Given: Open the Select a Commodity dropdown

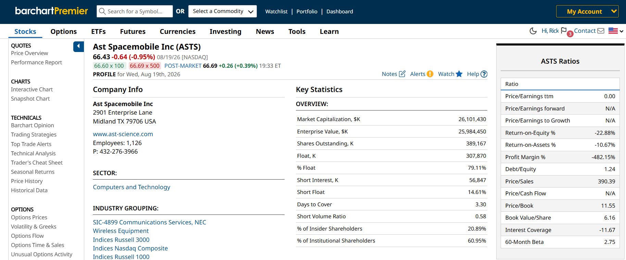Looking at the screenshot, I should 223,11.
